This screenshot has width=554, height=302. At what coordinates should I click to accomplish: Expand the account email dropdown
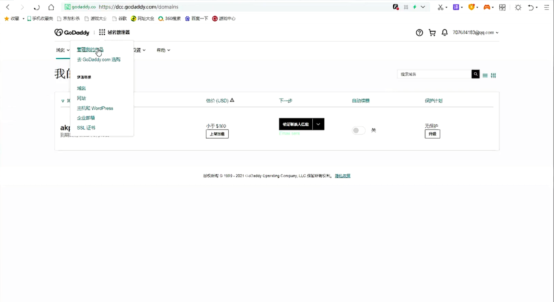(x=475, y=33)
